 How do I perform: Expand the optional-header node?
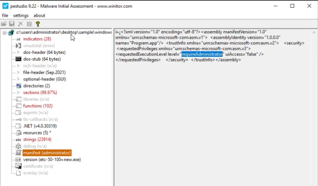tap(18, 79)
